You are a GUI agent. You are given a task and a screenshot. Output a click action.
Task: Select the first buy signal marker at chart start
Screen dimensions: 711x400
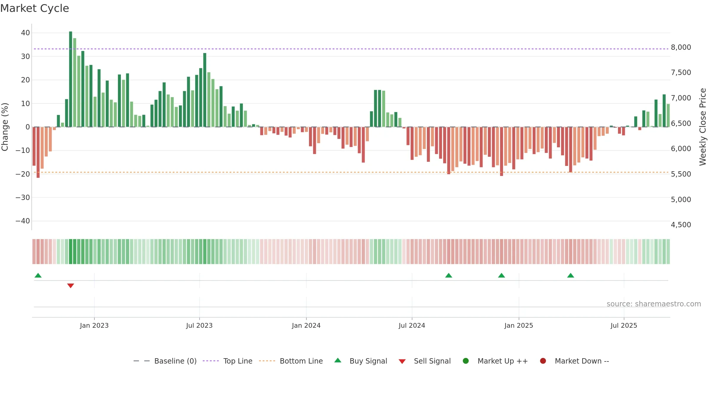(x=38, y=275)
